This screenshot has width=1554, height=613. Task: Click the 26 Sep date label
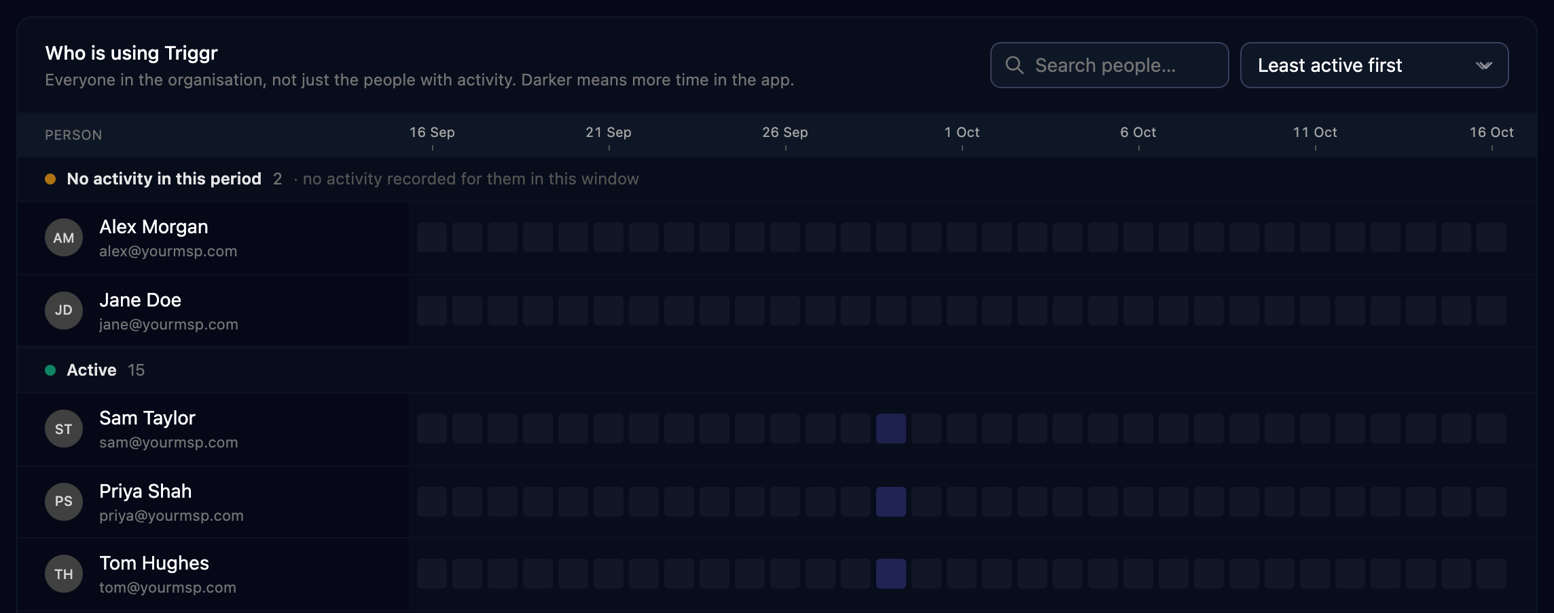(785, 132)
